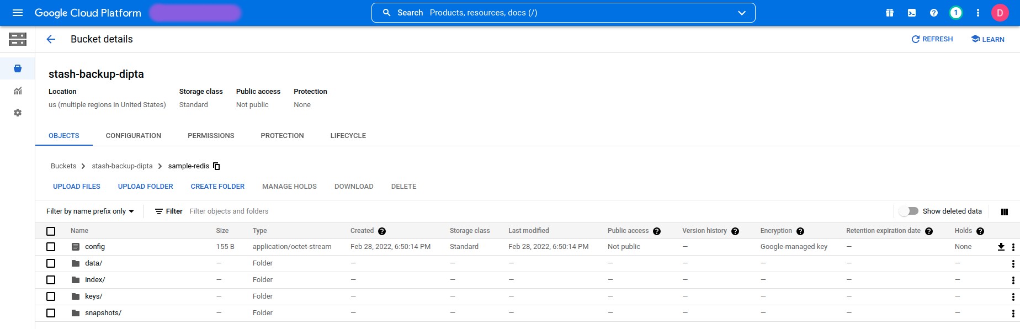Open more actions for data/ folder
The image size is (1020, 329).
[1013, 264]
